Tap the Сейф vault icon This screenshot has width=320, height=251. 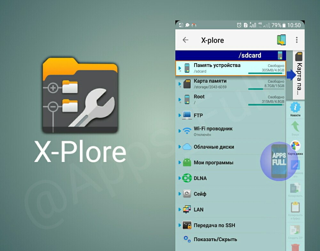pos(187,194)
